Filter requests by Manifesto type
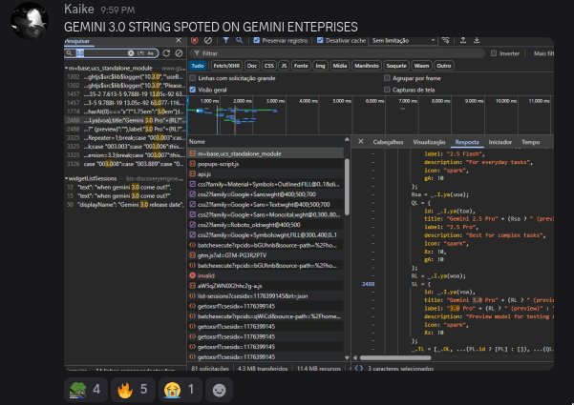The image size is (574, 405). 367,66
